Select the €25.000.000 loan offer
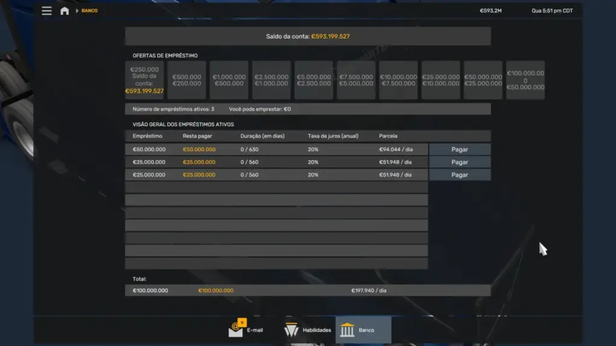Screen dimensions: 616x346 coord(441,80)
